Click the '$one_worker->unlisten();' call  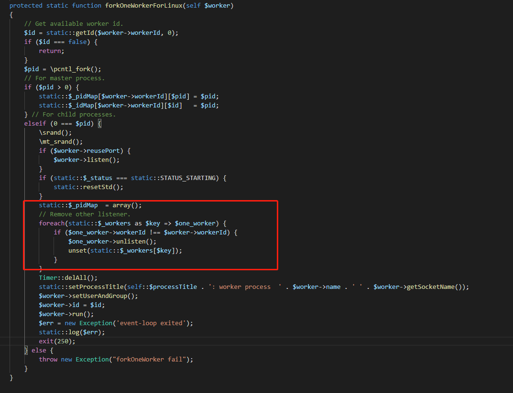pos(112,242)
